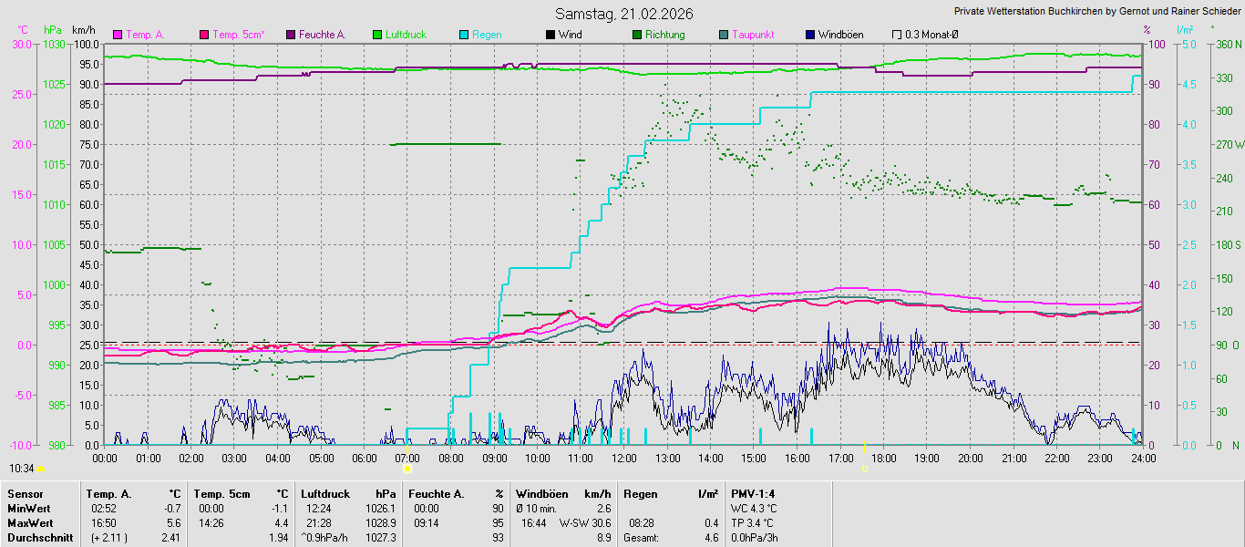Click the cyan Regen legend square
Image resolution: width=1245 pixels, height=547 pixels.
pos(464,35)
